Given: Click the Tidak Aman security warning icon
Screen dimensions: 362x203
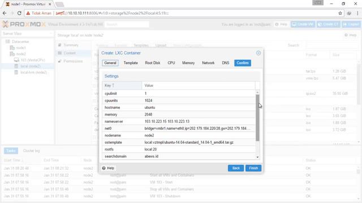Looking at the screenshot, I should (x=28, y=14).
